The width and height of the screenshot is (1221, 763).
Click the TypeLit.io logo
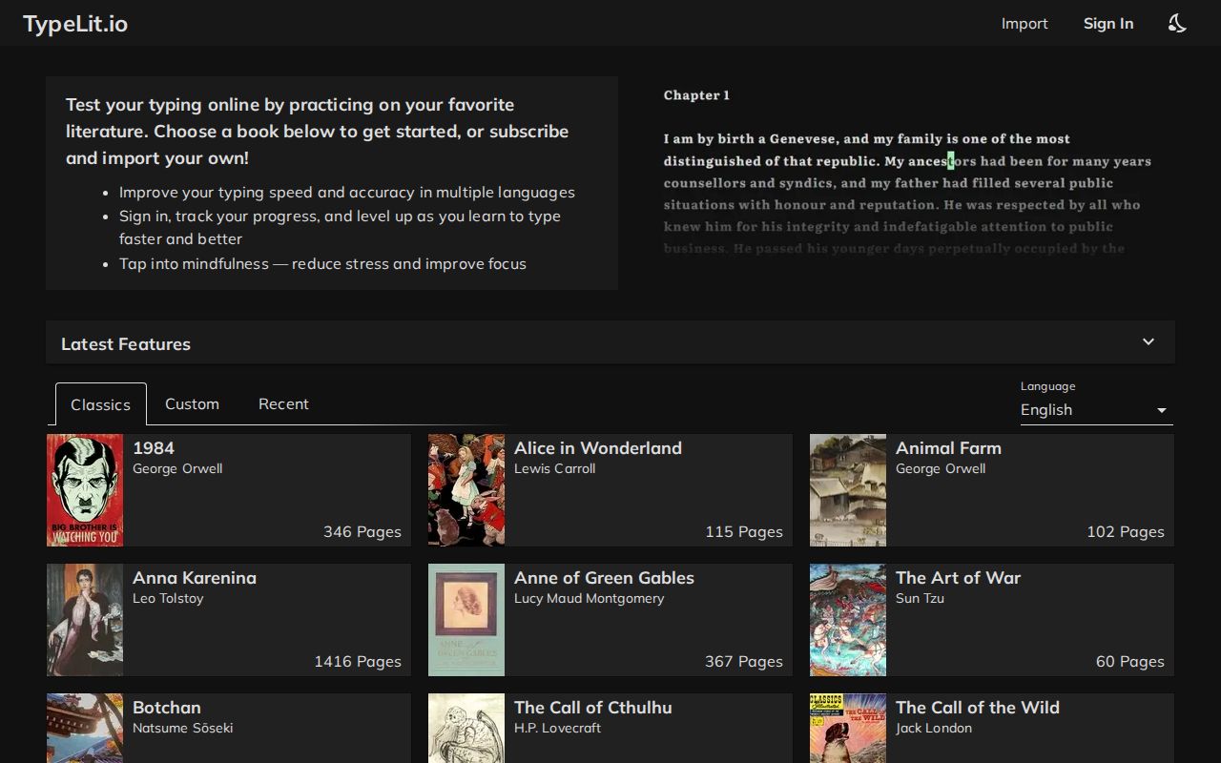click(74, 23)
